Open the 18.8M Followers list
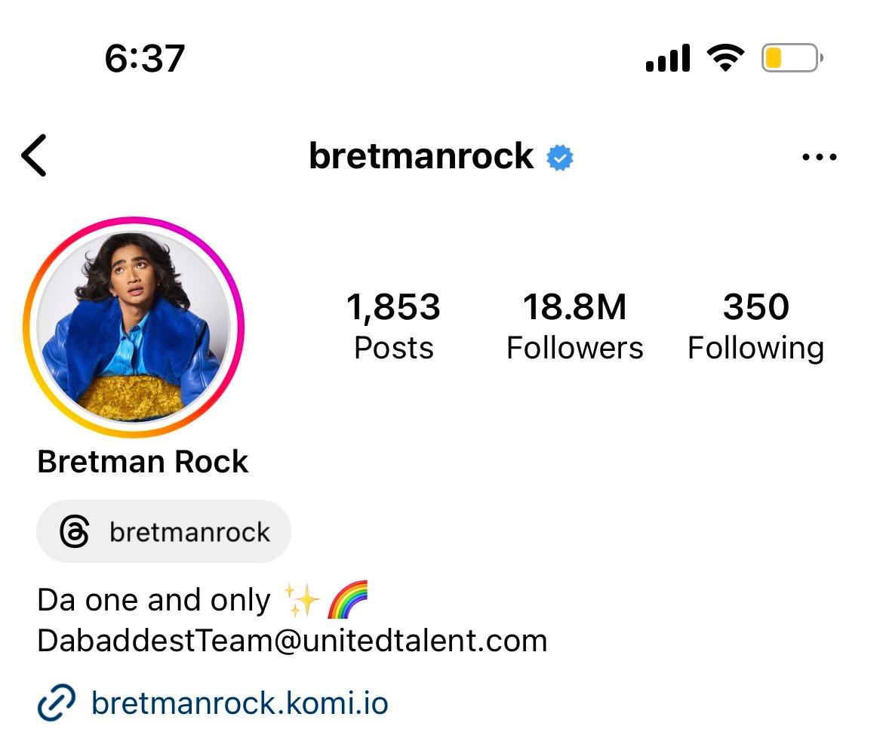The height and width of the screenshot is (732, 883). 574,325
